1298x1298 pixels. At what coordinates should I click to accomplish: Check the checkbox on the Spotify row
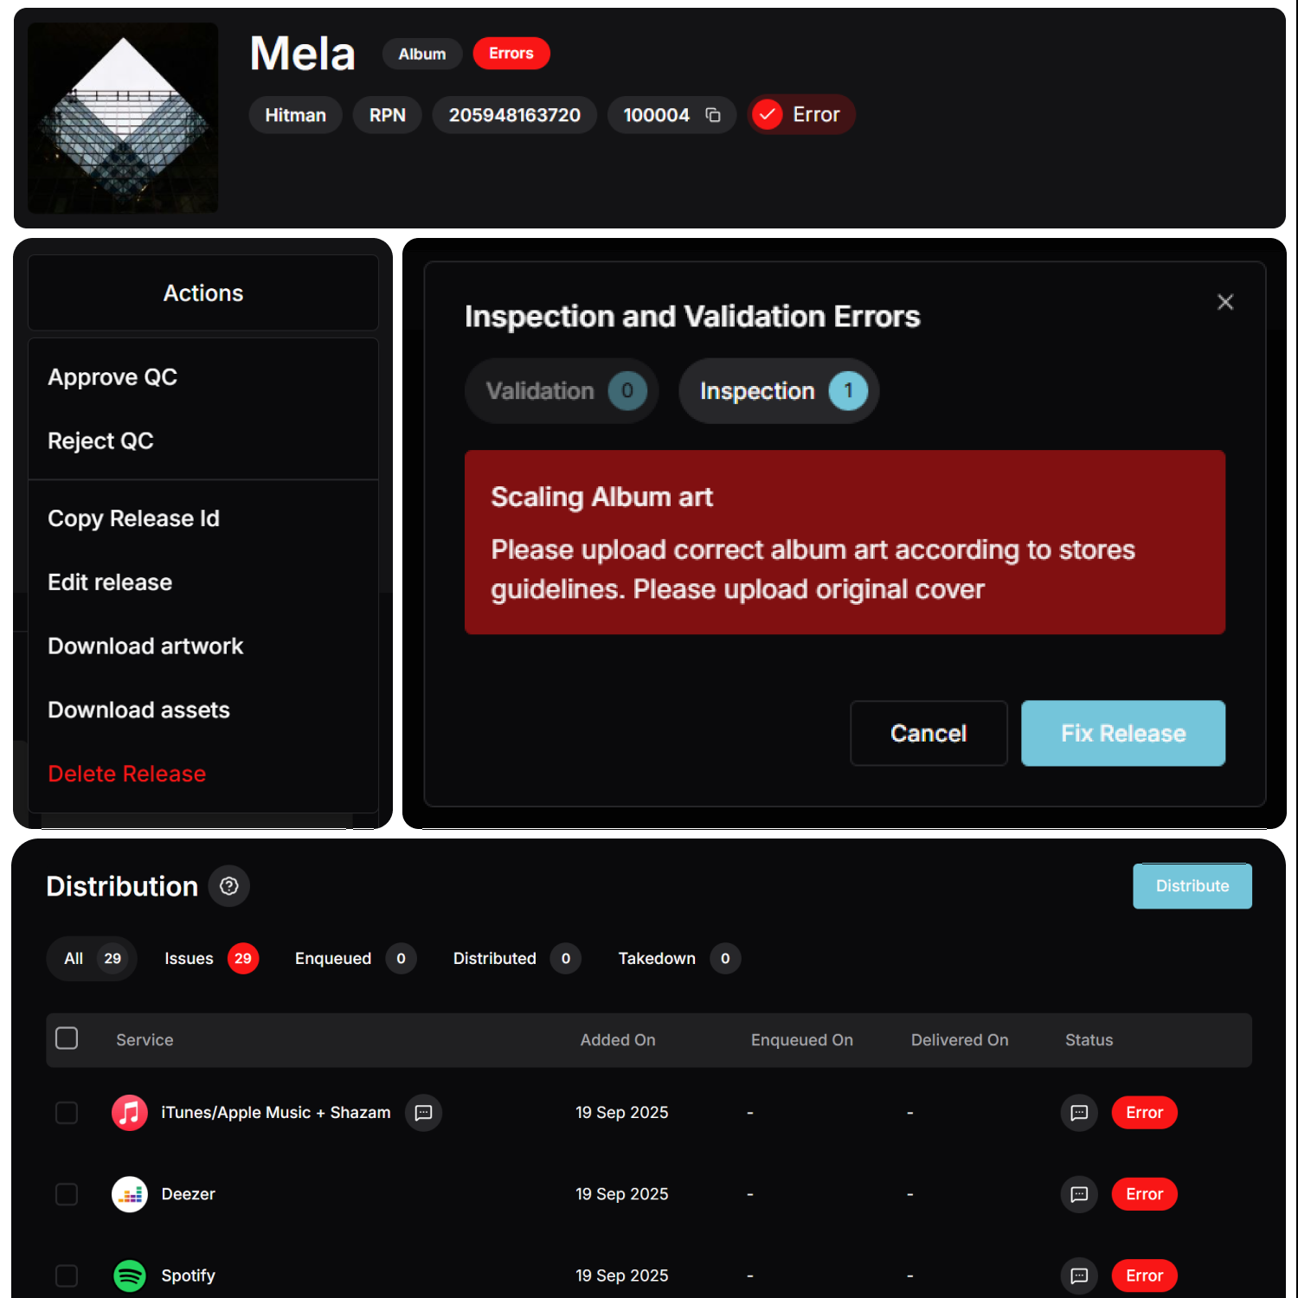(x=67, y=1275)
